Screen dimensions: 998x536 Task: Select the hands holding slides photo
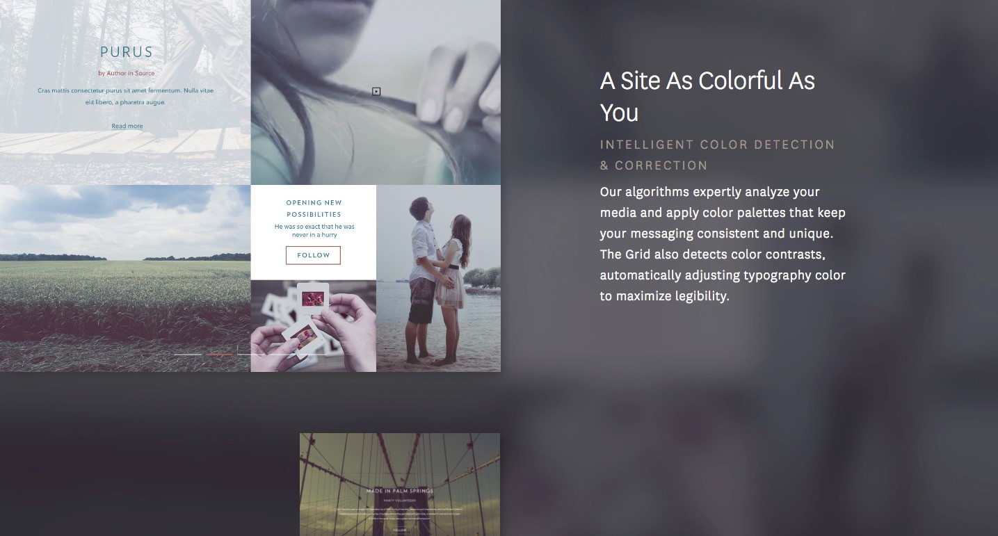314,326
